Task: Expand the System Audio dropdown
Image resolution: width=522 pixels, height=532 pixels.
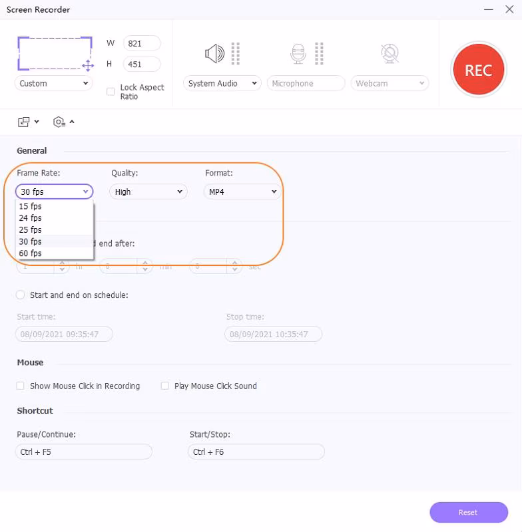Action: tap(222, 83)
